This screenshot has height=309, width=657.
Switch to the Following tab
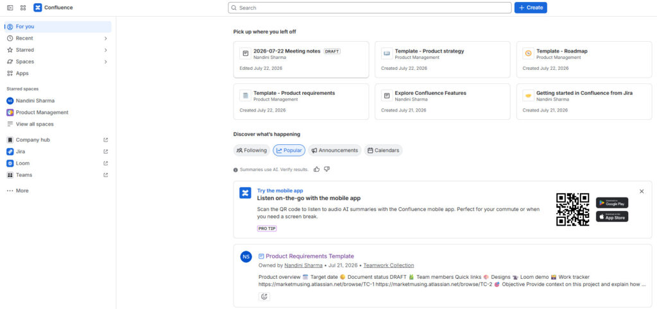(252, 150)
